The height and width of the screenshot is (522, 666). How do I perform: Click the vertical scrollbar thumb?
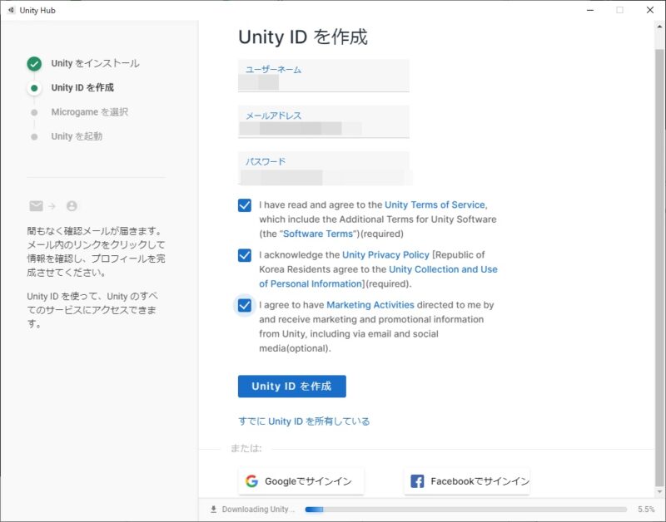click(659, 267)
